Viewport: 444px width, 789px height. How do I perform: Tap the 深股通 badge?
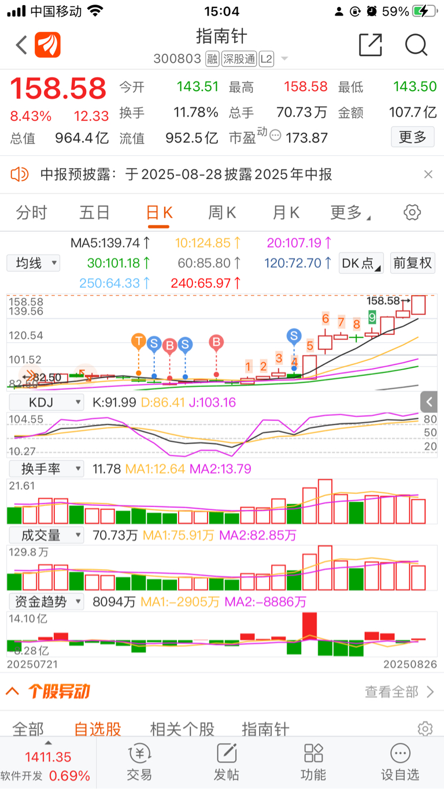pyautogui.click(x=238, y=59)
